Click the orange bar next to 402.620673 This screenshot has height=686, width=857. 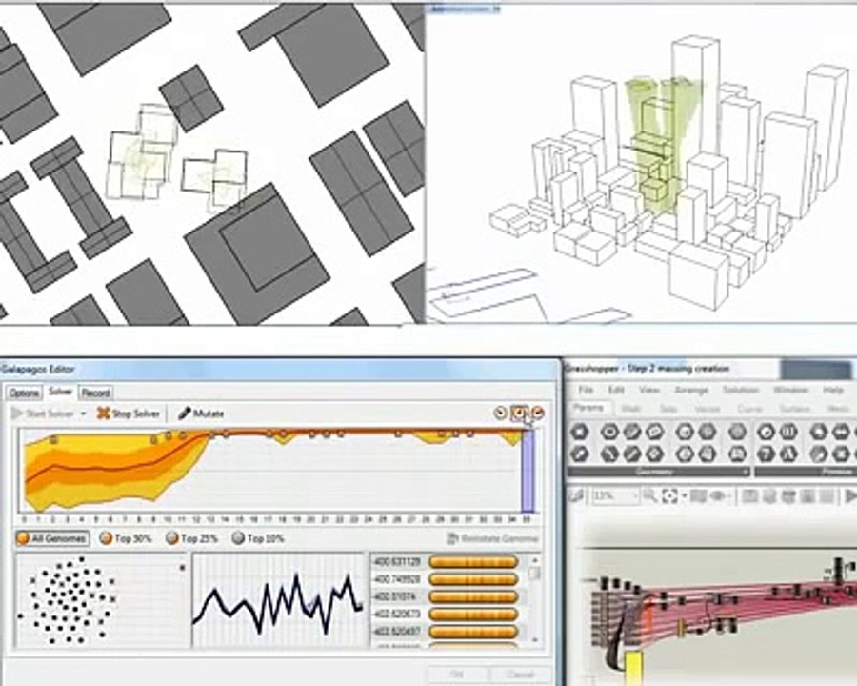click(473, 614)
